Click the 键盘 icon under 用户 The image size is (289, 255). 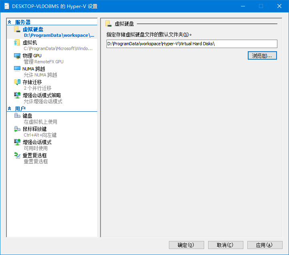tap(17, 116)
